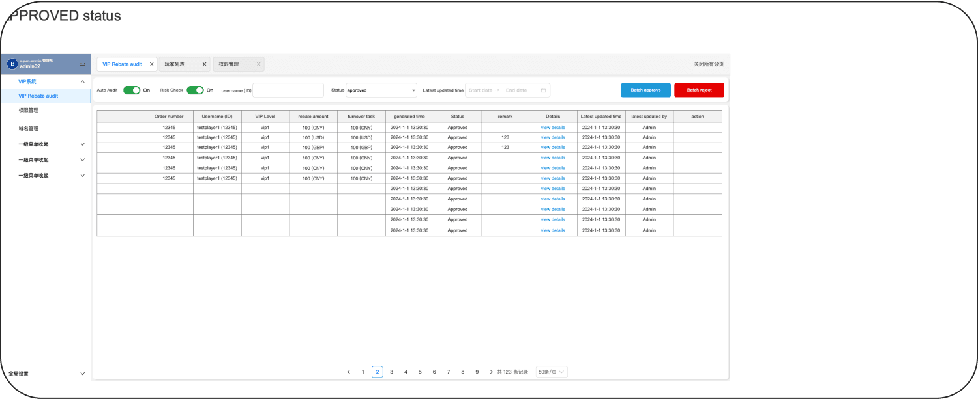Click the 共 123 条记录 total count
This screenshot has width=978, height=399.
pos(512,372)
